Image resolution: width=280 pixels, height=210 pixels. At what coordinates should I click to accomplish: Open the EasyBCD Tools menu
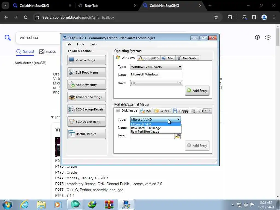pyautogui.click(x=81, y=44)
